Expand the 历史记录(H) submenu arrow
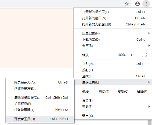The width and height of the screenshot is (152, 125). (149, 33)
